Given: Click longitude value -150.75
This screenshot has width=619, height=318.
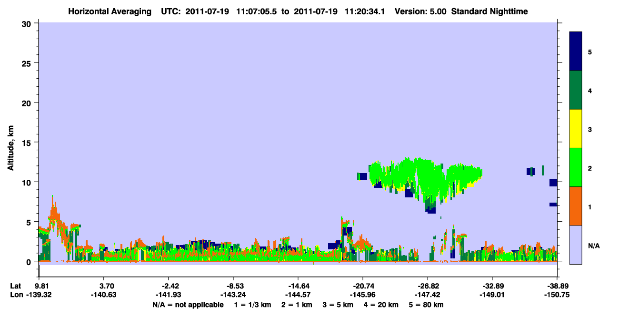Looking at the screenshot, I should pos(557,295).
